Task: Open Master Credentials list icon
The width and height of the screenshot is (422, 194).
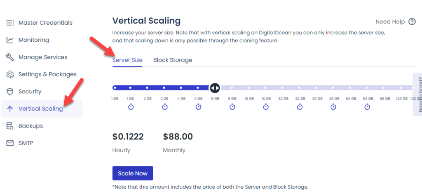Action: pyautogui.click(x=10, y=23)
